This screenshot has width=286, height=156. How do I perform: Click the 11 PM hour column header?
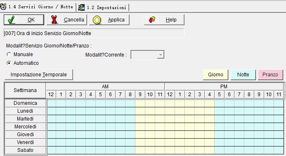coord(279,95)
